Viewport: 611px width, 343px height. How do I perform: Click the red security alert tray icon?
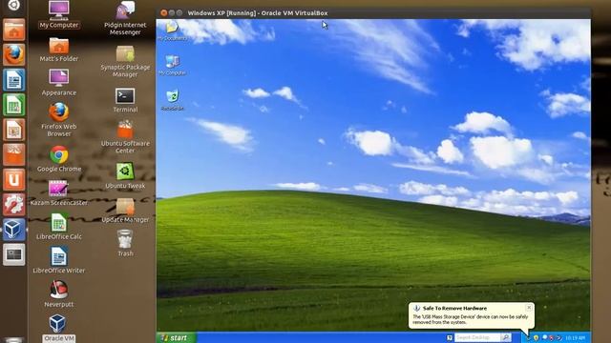pyautogui.click(x=552, y=337)
